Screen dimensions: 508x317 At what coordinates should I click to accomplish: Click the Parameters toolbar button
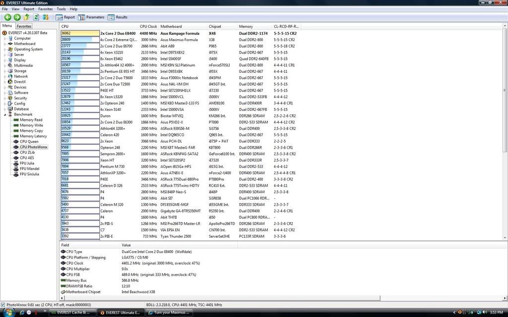(x=91, y=17)
